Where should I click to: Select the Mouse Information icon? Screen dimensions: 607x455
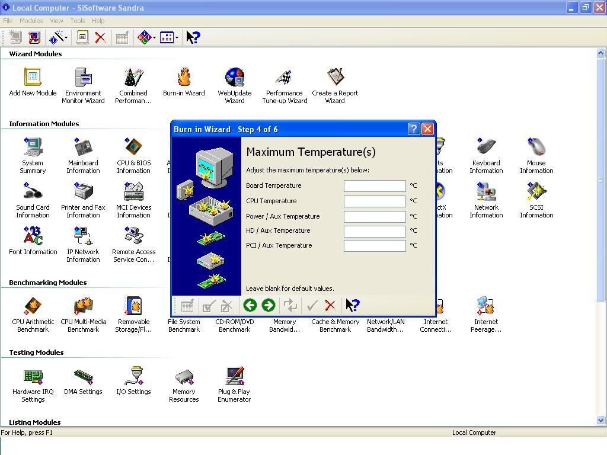[536, 156]
